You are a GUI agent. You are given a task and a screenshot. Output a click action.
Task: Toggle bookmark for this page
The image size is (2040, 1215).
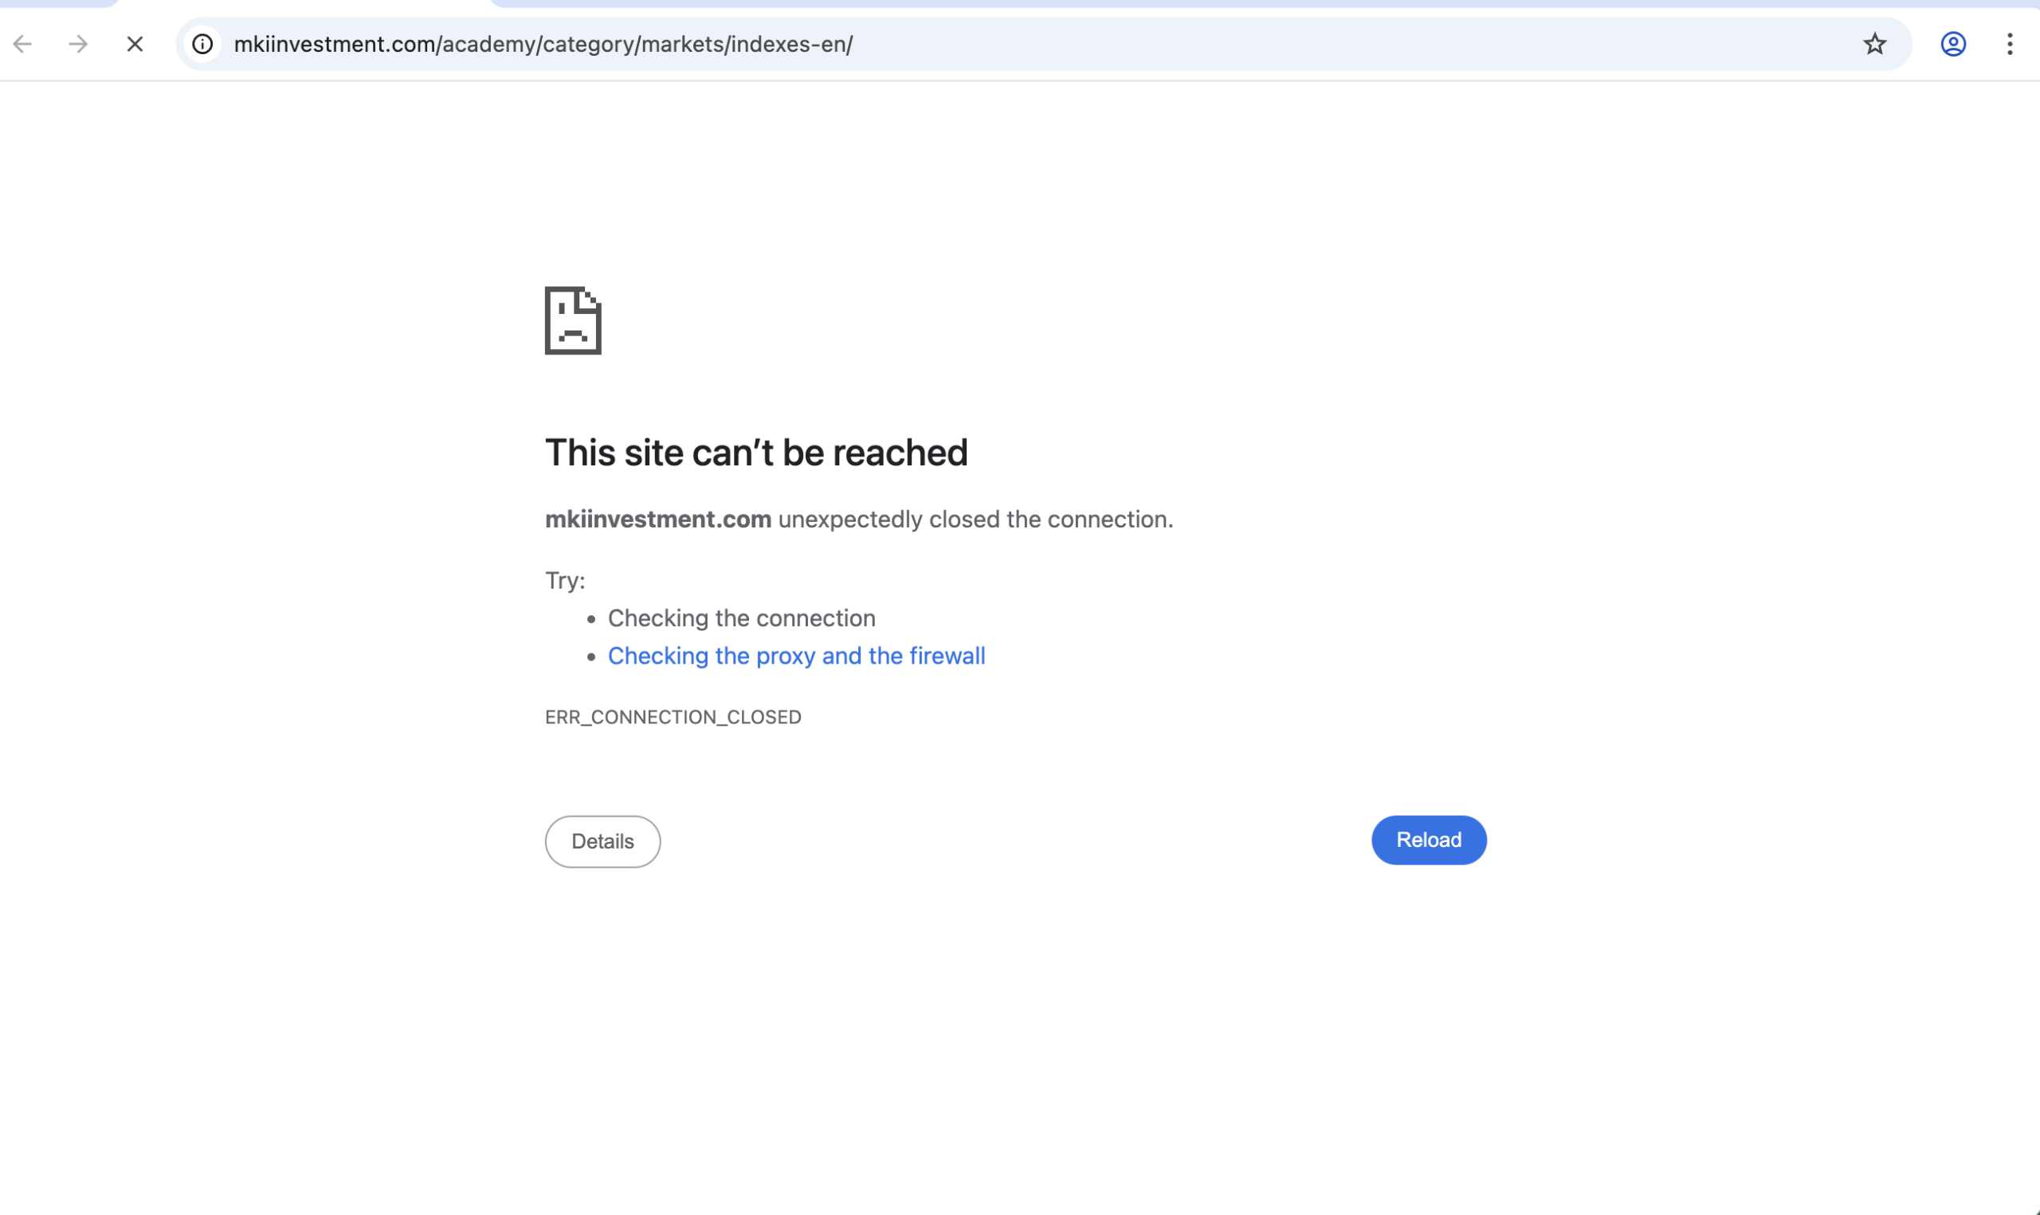click(1874, 44)
